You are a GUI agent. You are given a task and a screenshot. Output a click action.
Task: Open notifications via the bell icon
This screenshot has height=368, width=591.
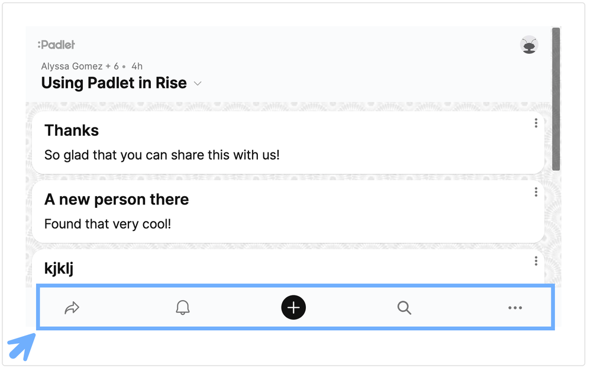pos(183,308)
